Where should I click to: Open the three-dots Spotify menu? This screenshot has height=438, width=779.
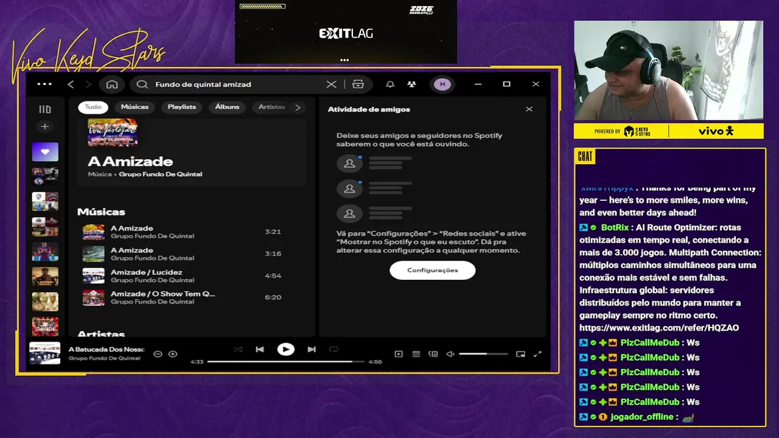point(44,84)
